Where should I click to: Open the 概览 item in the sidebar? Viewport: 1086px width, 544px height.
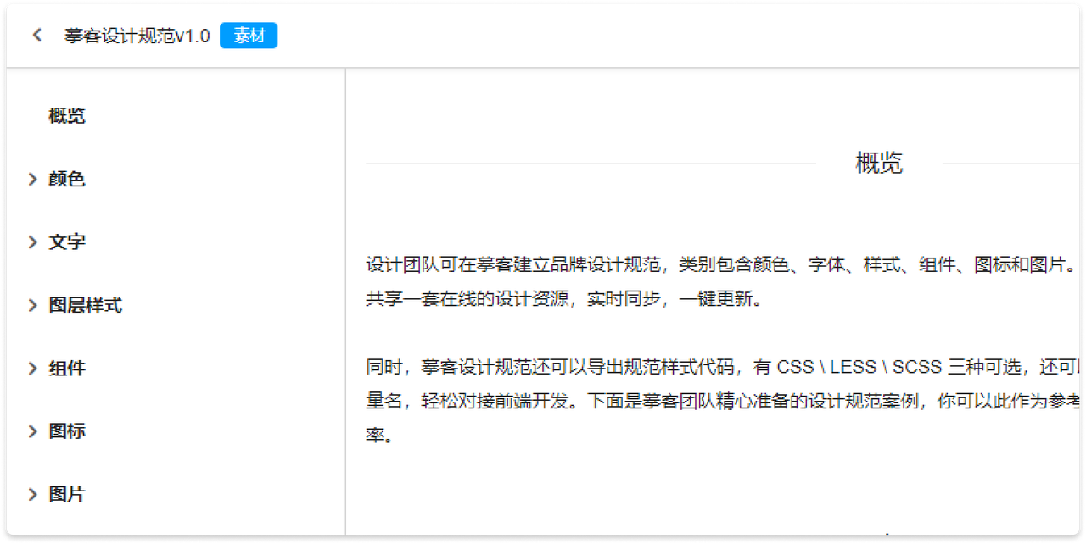coord(67,116)
